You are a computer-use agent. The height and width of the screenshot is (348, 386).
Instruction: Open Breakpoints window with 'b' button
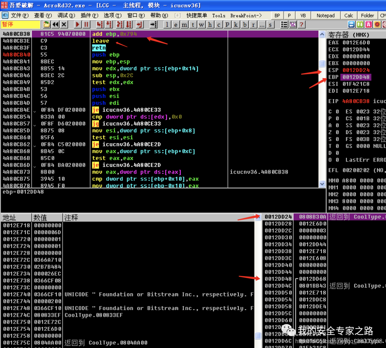tap(244, 24)
